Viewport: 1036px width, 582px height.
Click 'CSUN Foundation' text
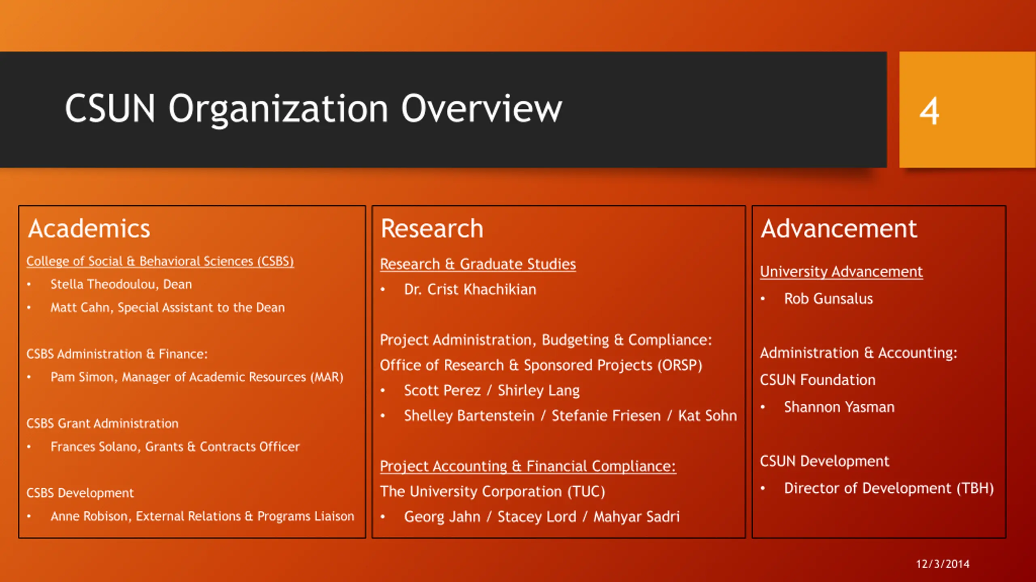(x=818, y=380)
